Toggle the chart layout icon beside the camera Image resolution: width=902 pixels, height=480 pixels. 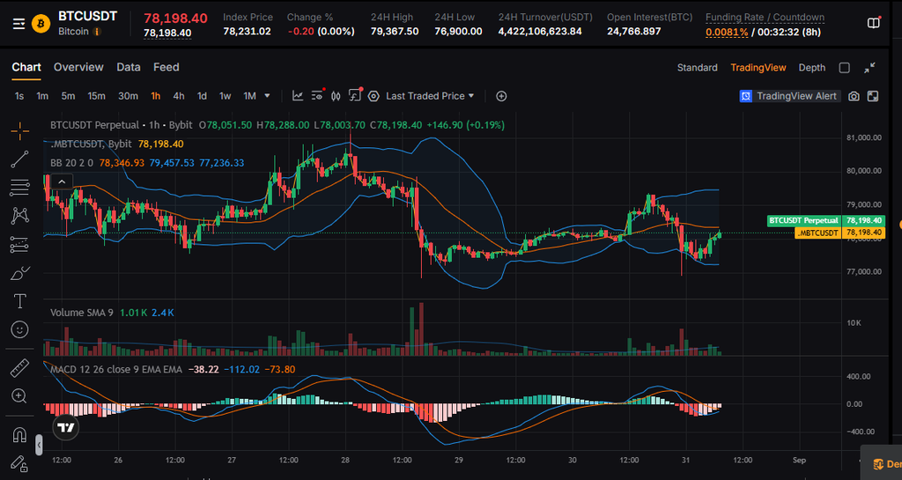point(873,96)
